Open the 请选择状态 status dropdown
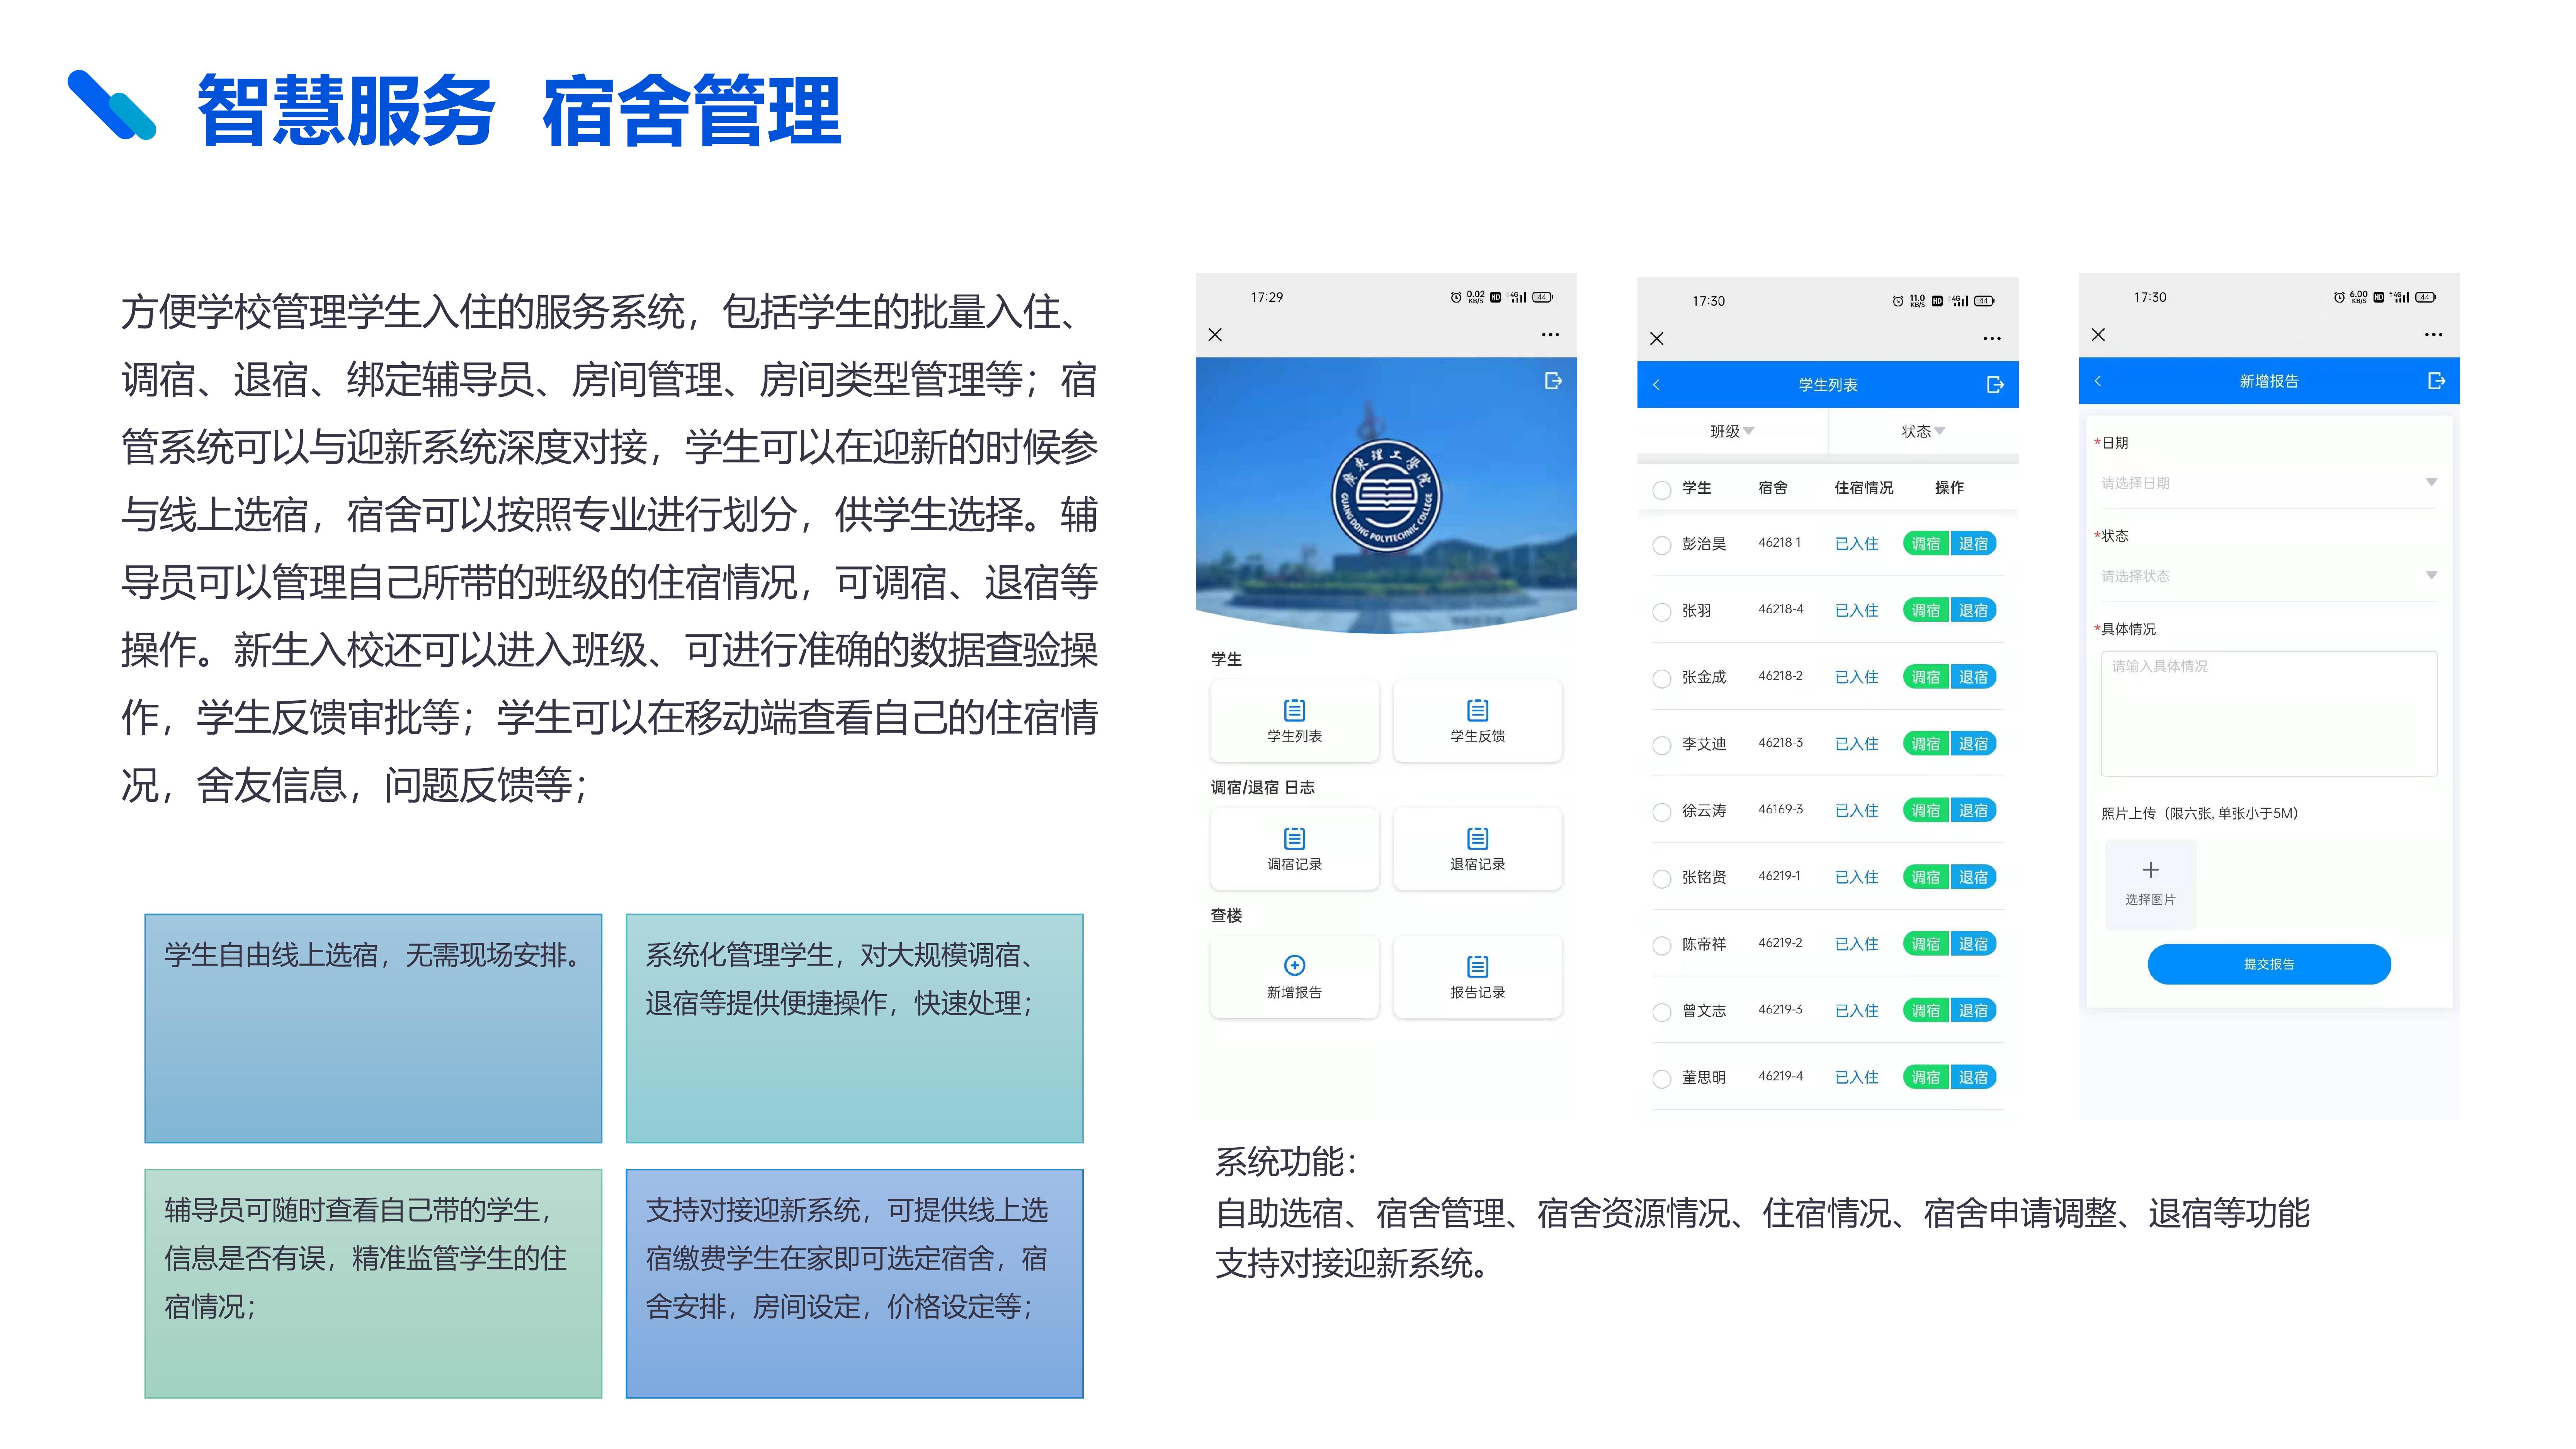The image size is (2576, 1449). point(2268,576)
